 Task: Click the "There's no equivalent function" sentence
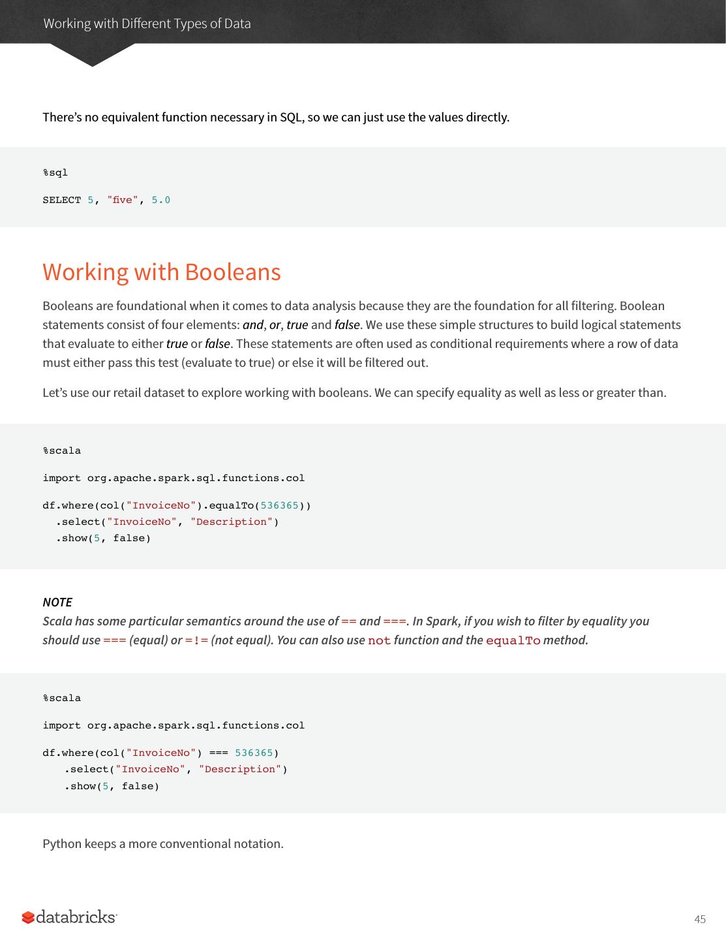click(276, 117)
